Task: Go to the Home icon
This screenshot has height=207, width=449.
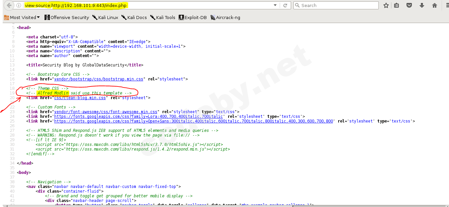Action: tap(435, 5)
